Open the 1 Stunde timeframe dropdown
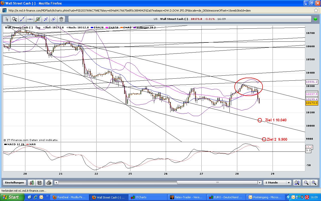 coord(288,183)
